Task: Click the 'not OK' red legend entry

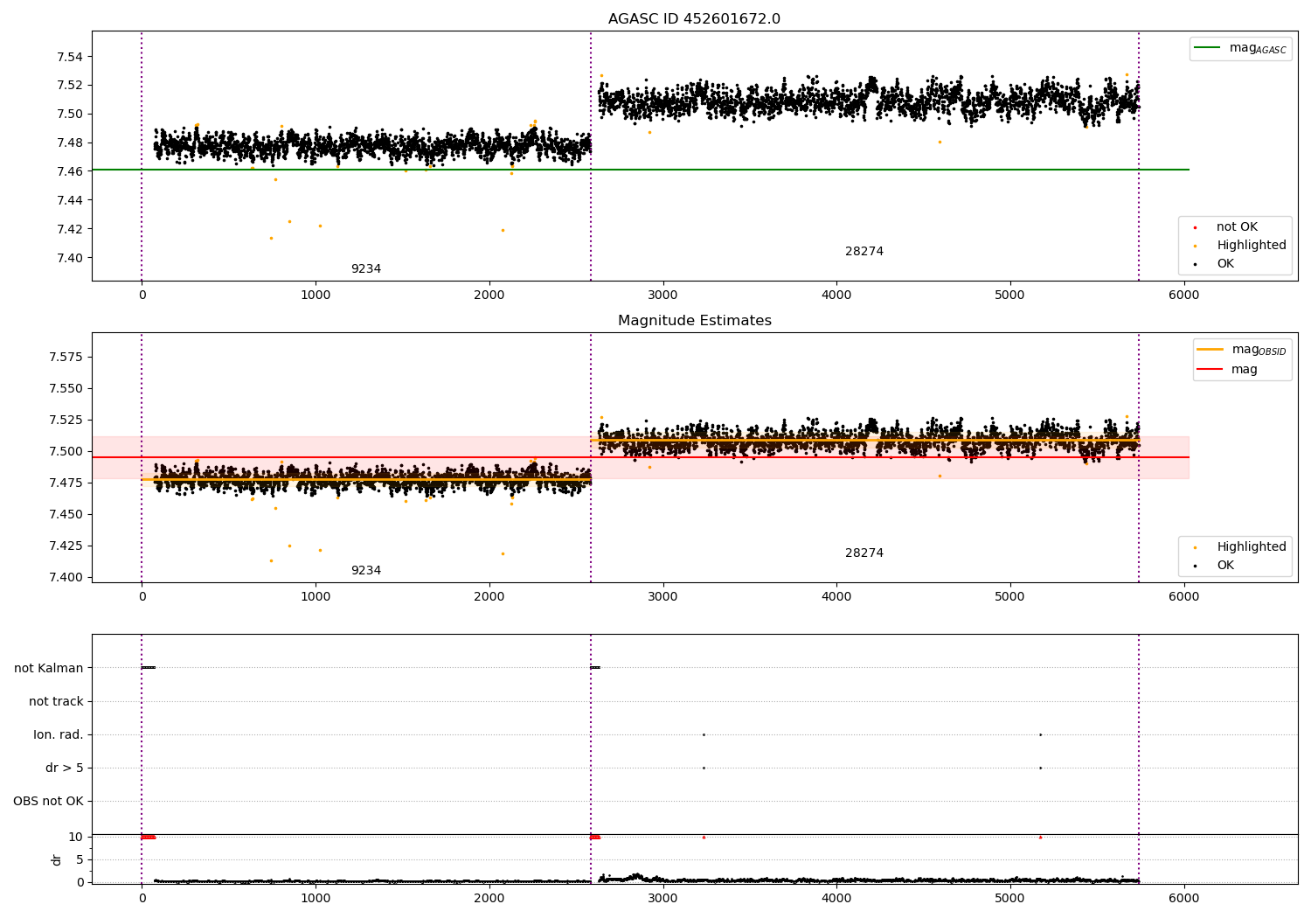Action: pyautogui.click(x=1195, y=227)
